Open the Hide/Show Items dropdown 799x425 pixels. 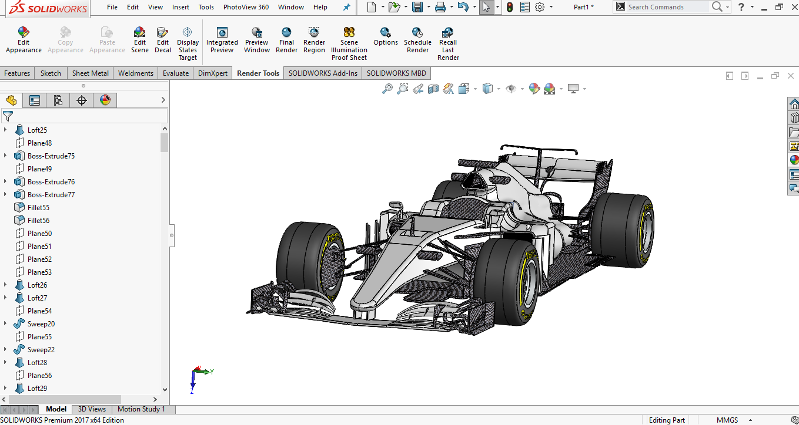(522, 88)
